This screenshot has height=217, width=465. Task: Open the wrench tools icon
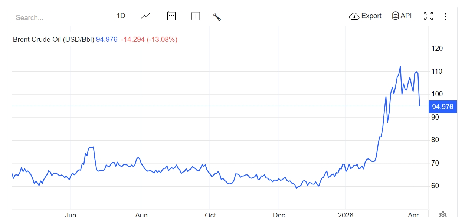(x=217, y=17)
